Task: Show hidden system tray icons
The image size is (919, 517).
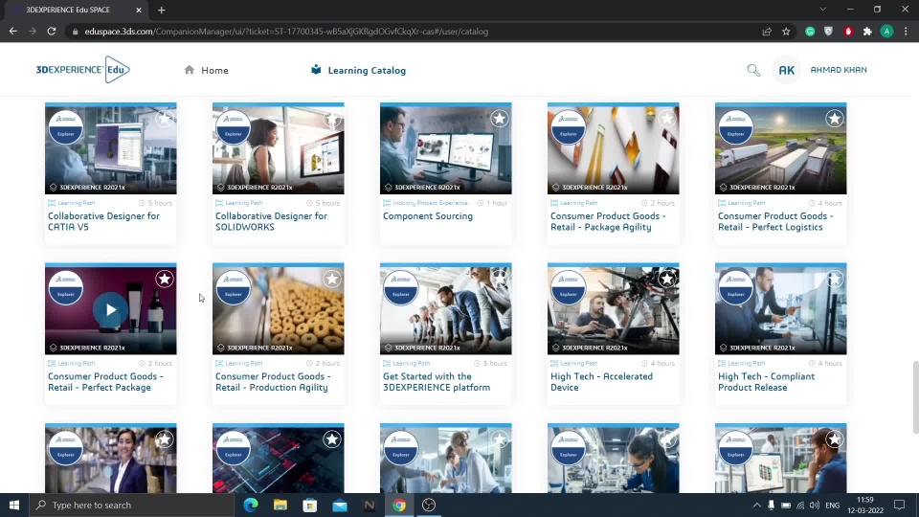Action: (x=756, y=505)
